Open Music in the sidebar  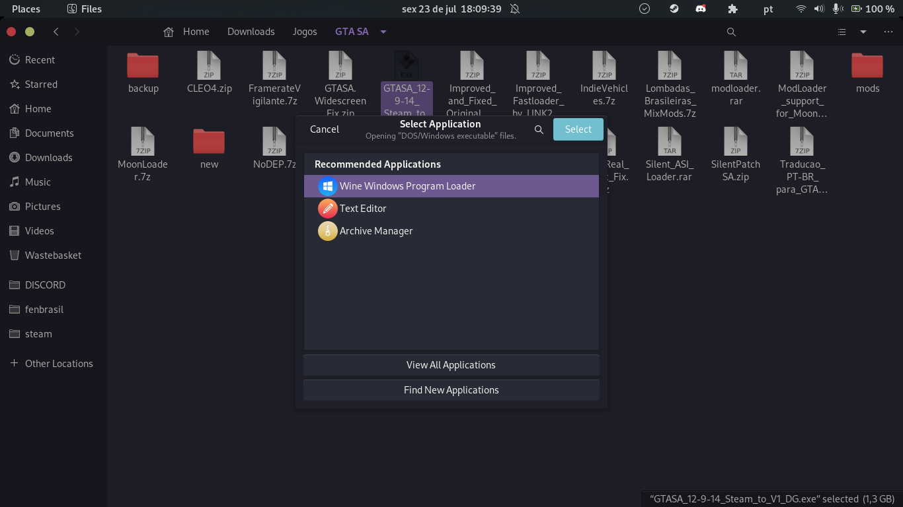[54, 182]
